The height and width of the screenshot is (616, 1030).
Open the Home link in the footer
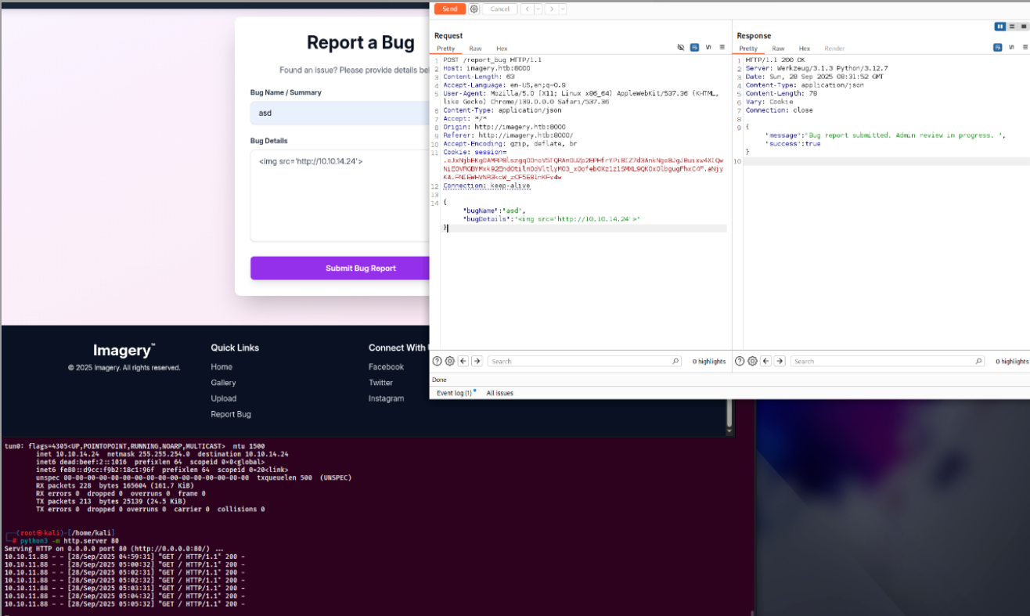coord(221,367)
